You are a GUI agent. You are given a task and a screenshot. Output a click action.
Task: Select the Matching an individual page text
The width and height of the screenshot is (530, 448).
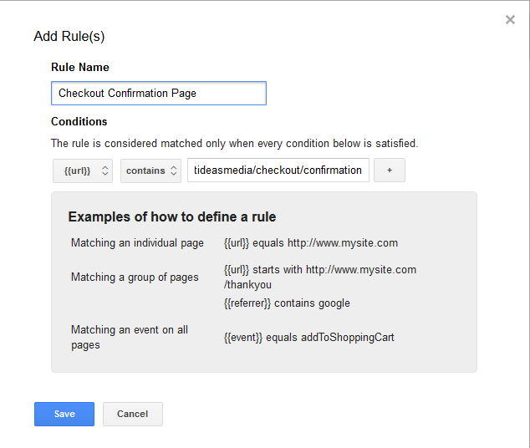point(137,243)
